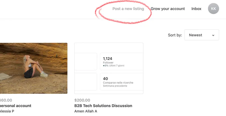Open the Newest sort dropdown
This screenshot has height=116, width=226.
pos(201,35)
